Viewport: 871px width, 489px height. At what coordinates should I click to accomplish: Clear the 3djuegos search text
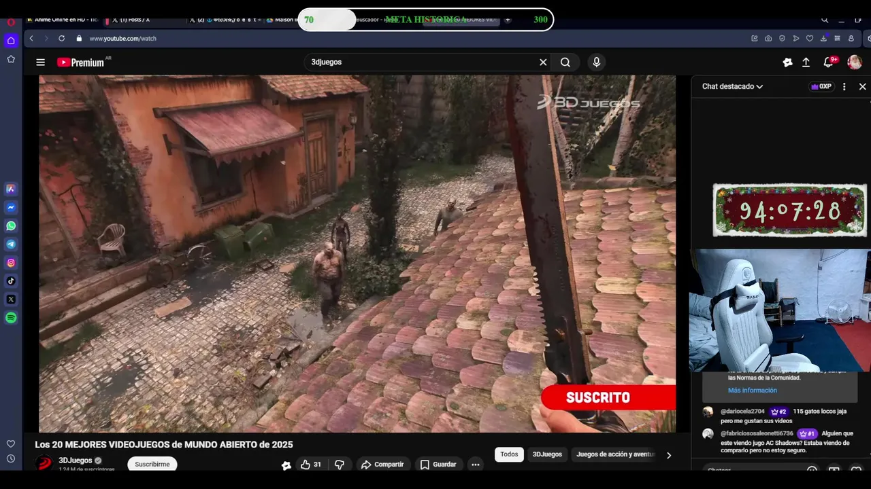click(543, 62)
